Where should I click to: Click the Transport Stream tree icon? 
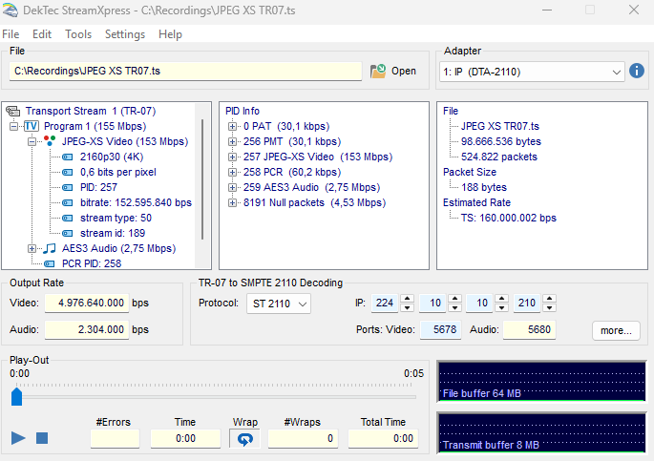click(13, 112)
